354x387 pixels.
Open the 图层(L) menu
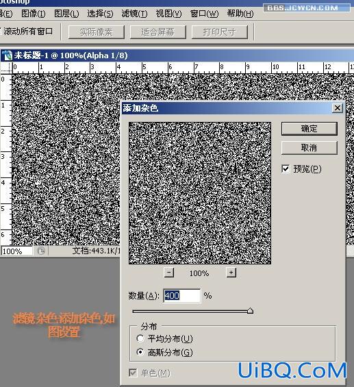tap(66, 14)
